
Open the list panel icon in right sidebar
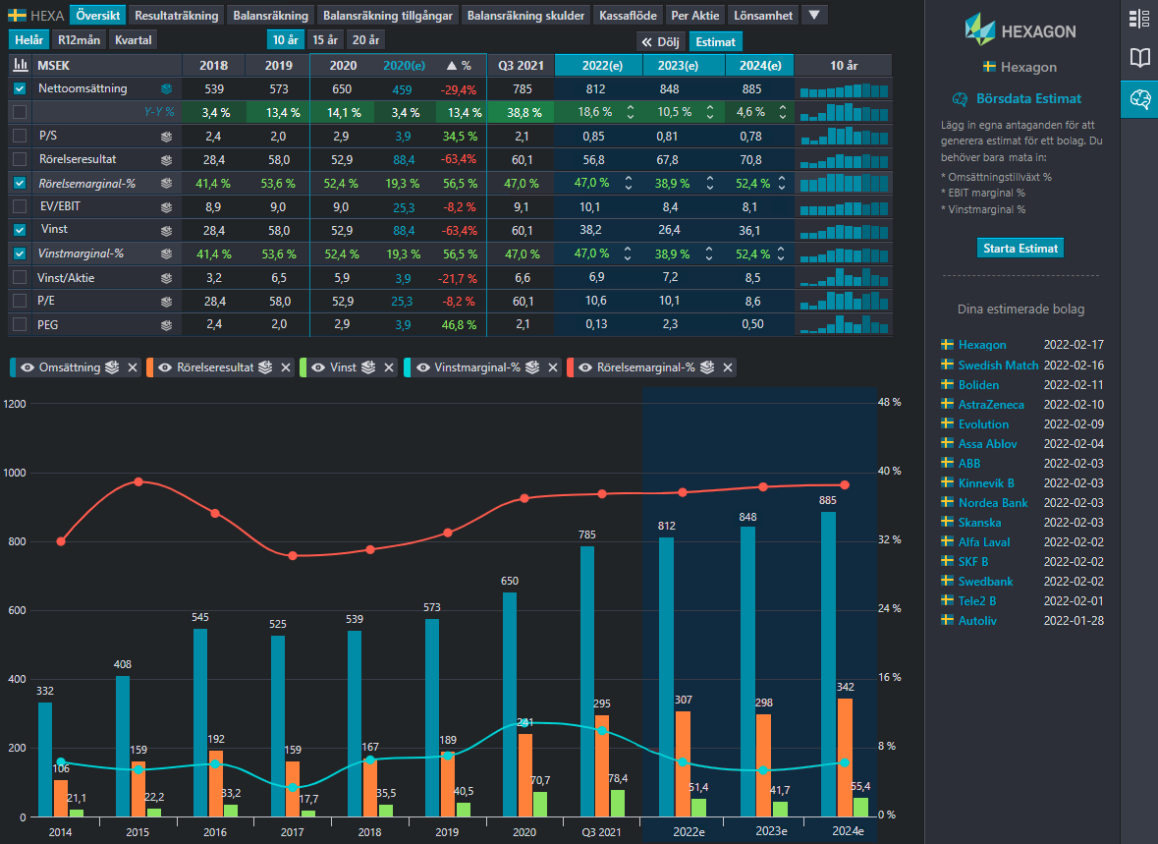[1139, 19]
